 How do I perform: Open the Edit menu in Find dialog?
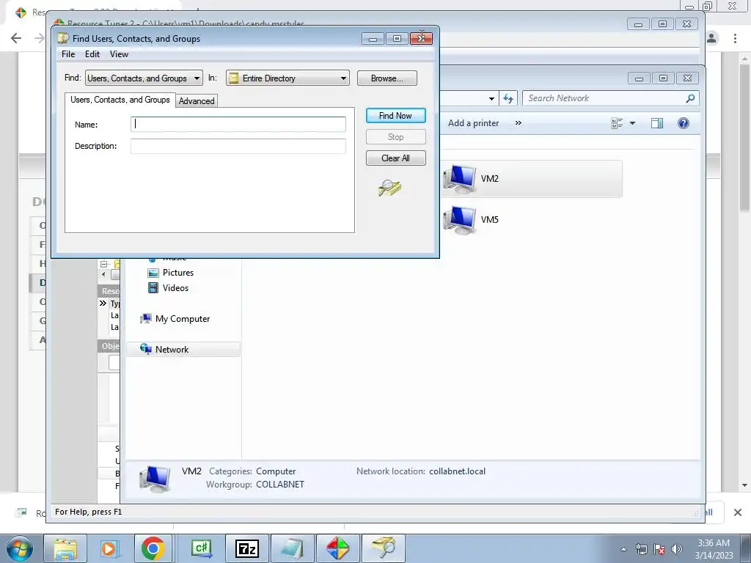(x=92, y=54)
